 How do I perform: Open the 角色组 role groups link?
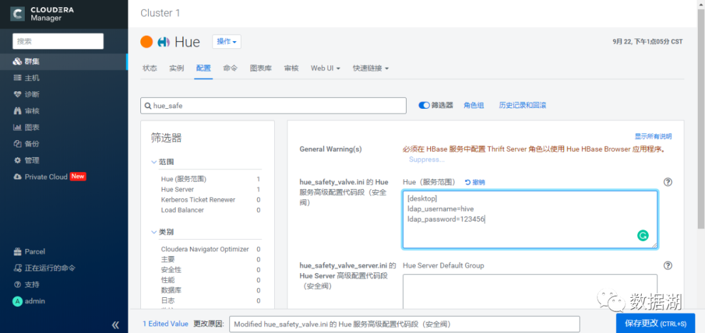(x=474, y=106)
